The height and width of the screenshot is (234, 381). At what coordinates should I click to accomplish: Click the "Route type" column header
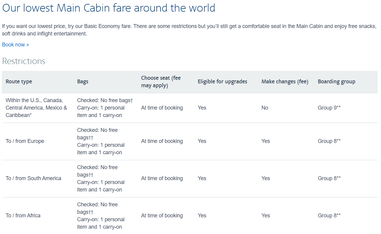pos(19,82)
